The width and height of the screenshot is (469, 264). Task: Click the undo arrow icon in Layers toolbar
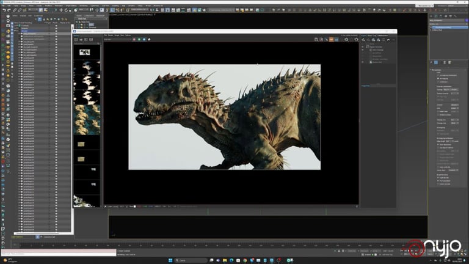[388, 40]
